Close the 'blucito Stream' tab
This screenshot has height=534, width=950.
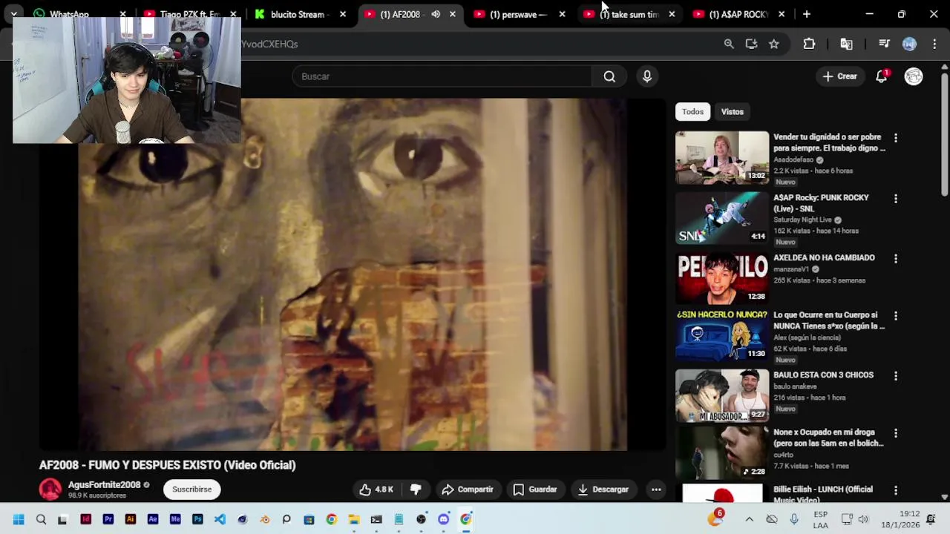342,14
